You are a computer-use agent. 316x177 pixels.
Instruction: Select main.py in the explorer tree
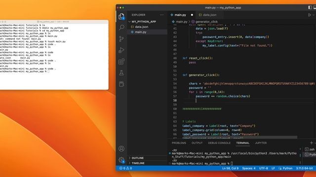pos(140,32)
